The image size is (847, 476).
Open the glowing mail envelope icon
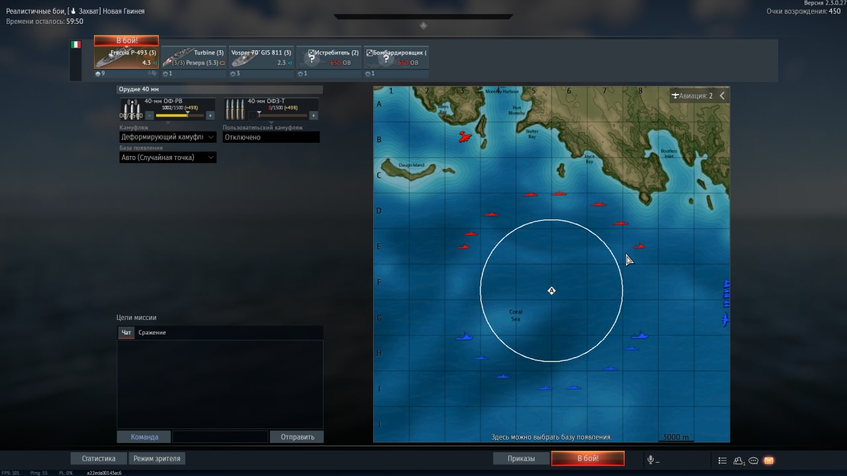[768, 460]
